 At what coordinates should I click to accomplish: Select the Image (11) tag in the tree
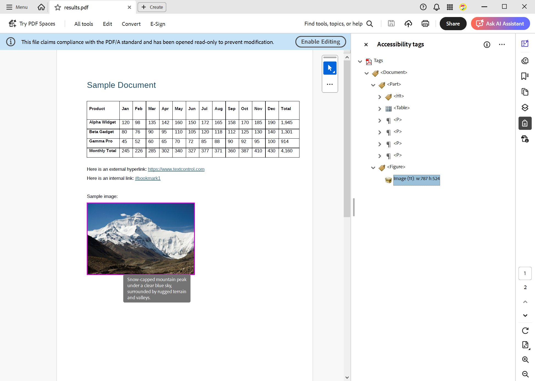(x=416, y=179)
